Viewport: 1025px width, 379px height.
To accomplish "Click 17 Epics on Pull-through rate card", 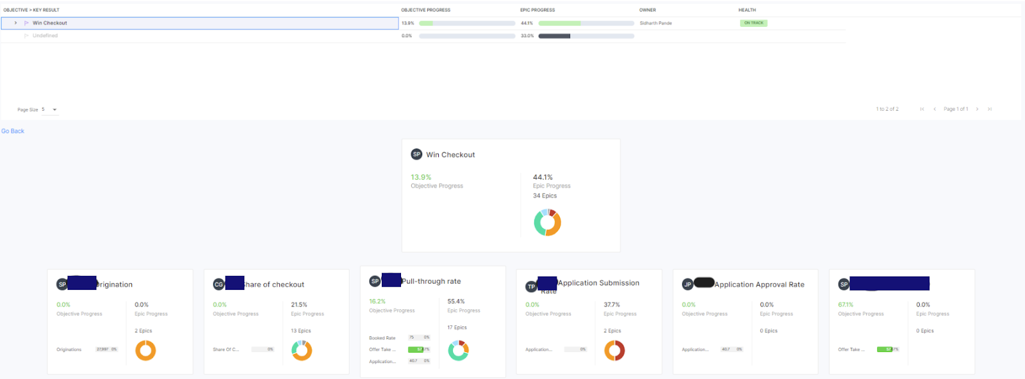I will pos(457,328).
